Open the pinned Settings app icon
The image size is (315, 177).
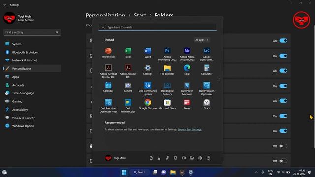point(148,70)
